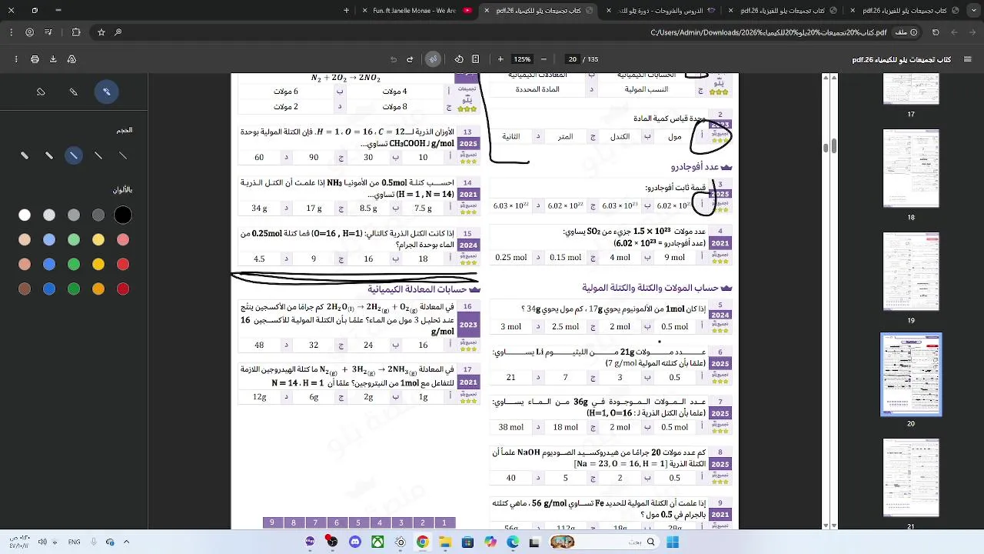Screen dimensions: 984x554
Task: Print the PDF document
Action: tap(35, 59)
